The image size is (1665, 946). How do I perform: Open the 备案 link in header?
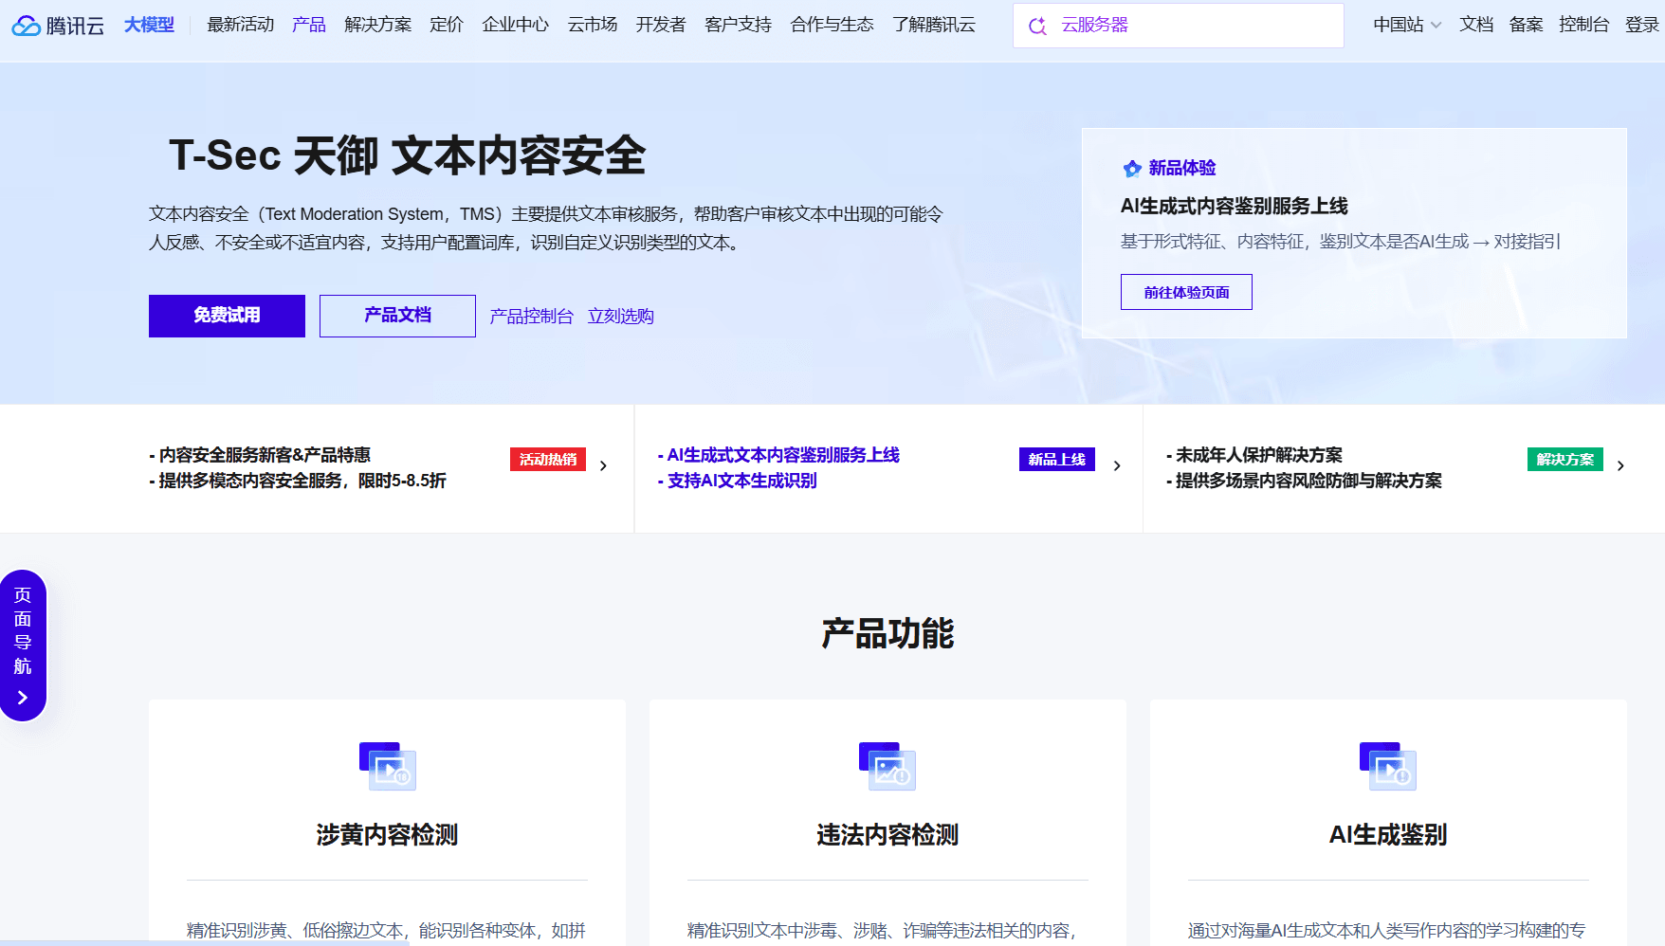(1527, 25)
